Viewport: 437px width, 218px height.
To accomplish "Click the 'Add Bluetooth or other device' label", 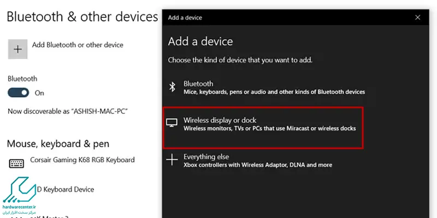I will click(x=78, y=45).
